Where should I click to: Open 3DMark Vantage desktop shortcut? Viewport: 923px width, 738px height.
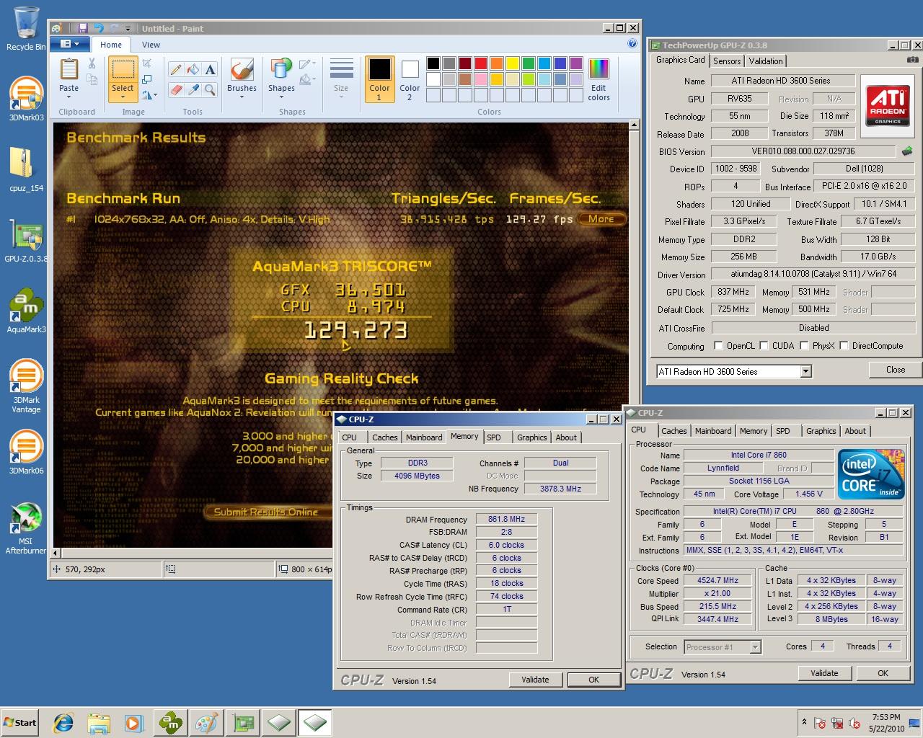(x=26, y=386)
